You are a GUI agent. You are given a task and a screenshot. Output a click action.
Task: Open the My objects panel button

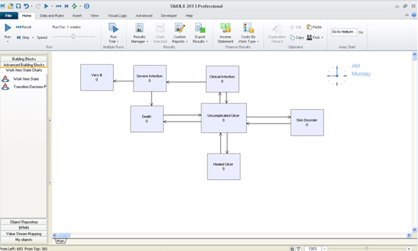point(24,240)
